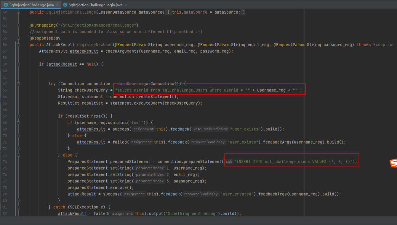This screenshot has width=397, height=225.
Task: Collapse the @PutMapping annotation block at line 53
Action: click(x=18, y=25)
